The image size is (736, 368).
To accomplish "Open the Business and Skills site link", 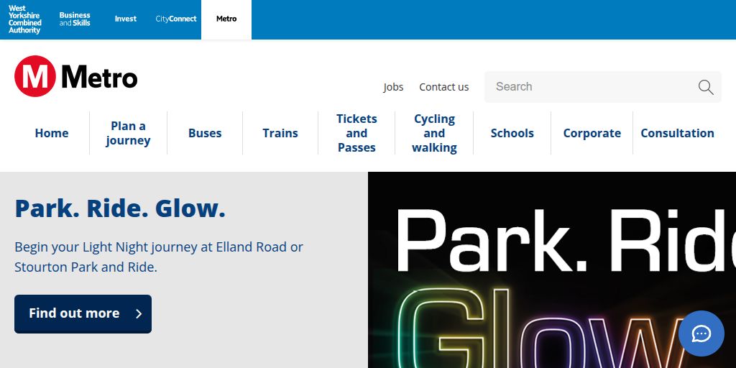I will pos(75,19).
